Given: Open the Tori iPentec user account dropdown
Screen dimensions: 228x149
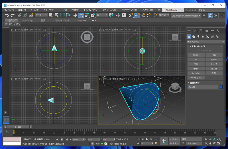Looking at the screenshot, I should pyautogui.click(x=173, y=10).
